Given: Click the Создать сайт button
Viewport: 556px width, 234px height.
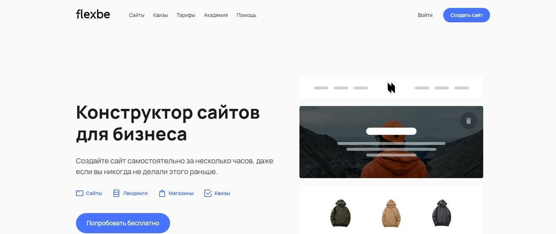Looking at the screenshot, I should (x=467, y=15).
